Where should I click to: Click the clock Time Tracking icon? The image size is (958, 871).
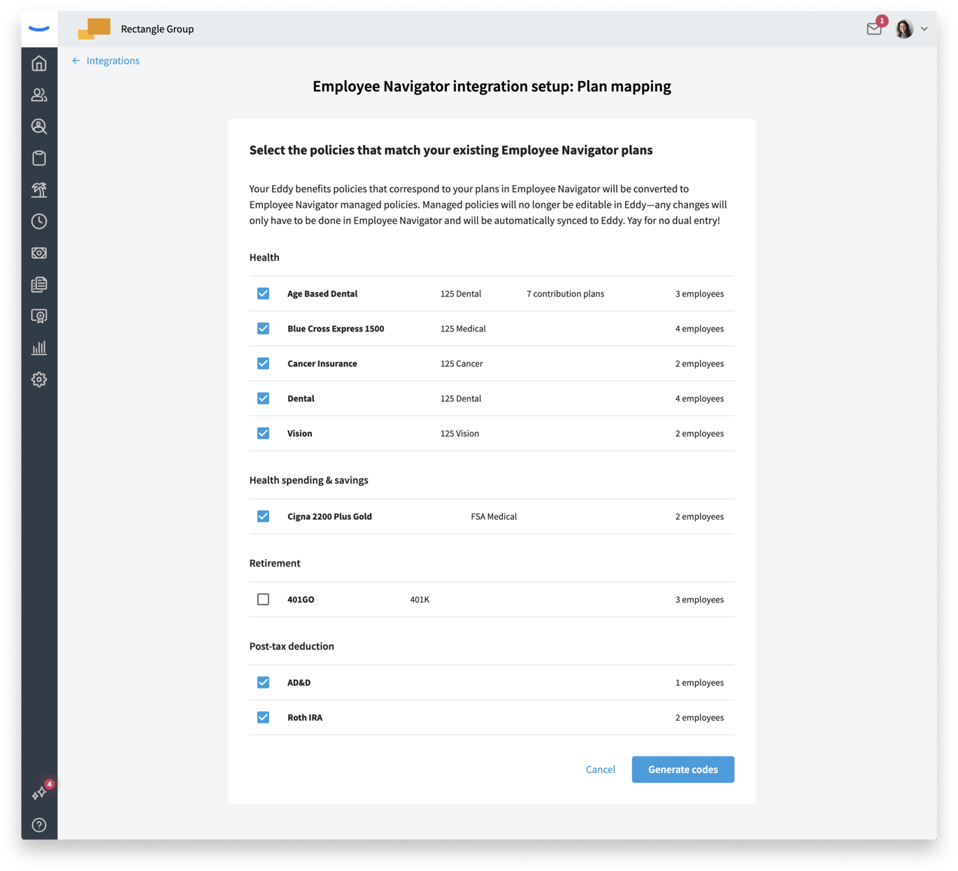[x=39, y=221]
